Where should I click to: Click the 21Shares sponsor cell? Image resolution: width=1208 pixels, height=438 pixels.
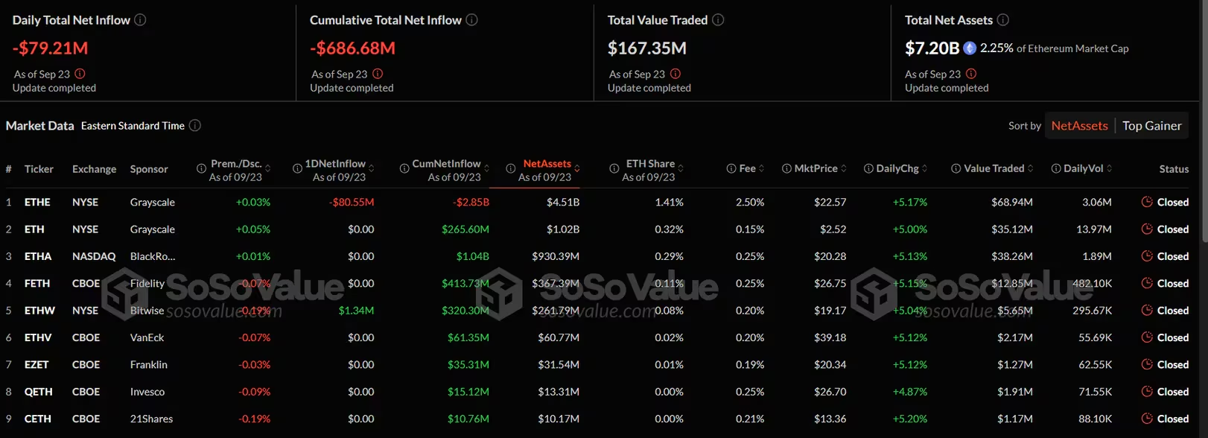151,419
